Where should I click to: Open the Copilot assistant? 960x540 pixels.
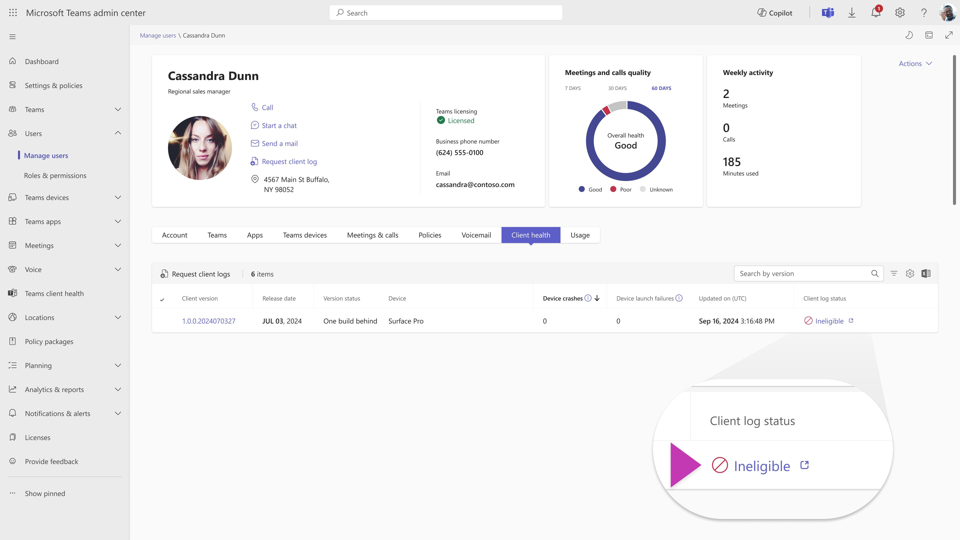coord(775,12)
